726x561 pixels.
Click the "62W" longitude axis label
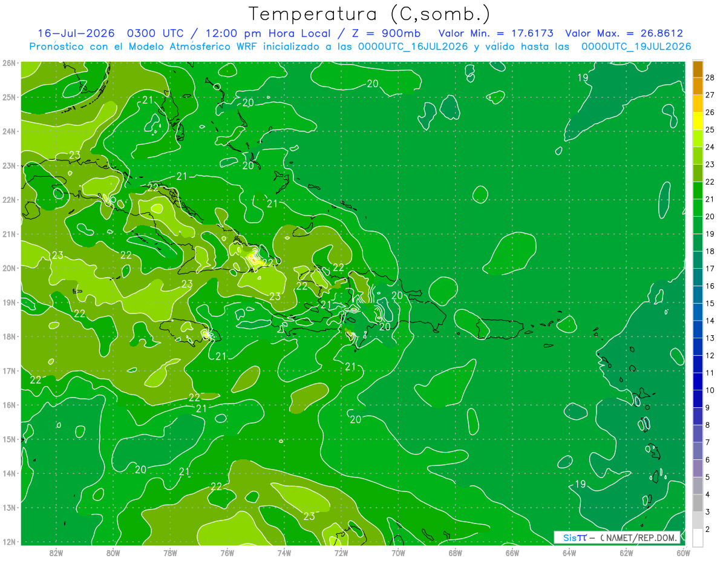coord(626,553)
